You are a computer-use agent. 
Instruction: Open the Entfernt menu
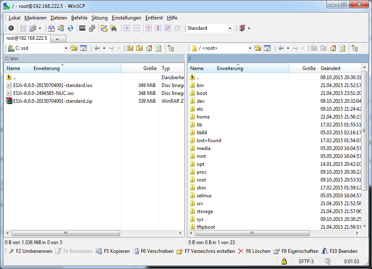coord(154,18)
